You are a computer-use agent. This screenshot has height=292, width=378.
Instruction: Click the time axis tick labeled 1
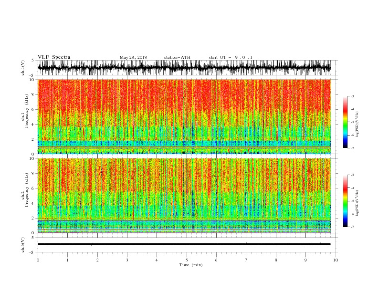click(x=67, y=260)
